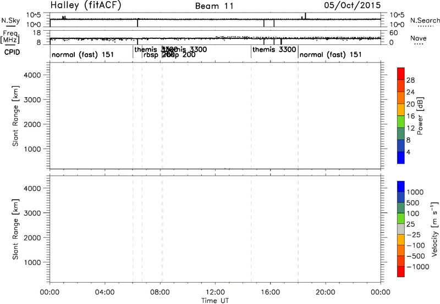Select the "Beam 11" heading

pos(215,6)
